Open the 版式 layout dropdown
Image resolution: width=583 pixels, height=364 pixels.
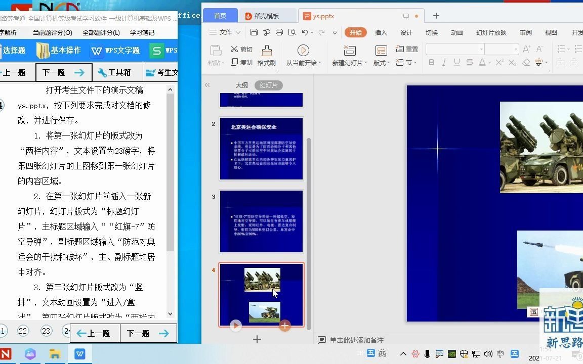click(x=381, y=62)
